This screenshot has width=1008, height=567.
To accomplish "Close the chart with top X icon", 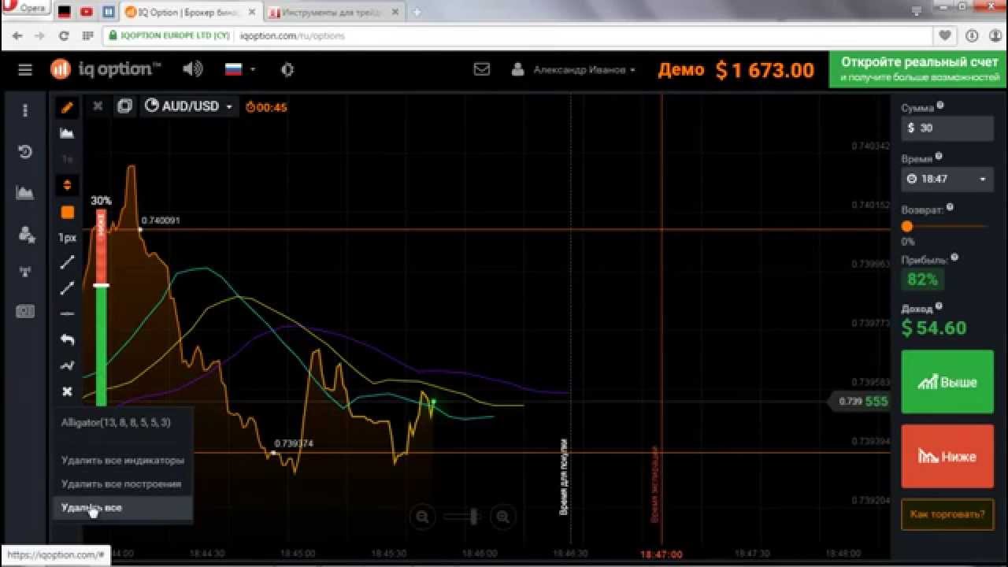I will click(x=98, y=106).
